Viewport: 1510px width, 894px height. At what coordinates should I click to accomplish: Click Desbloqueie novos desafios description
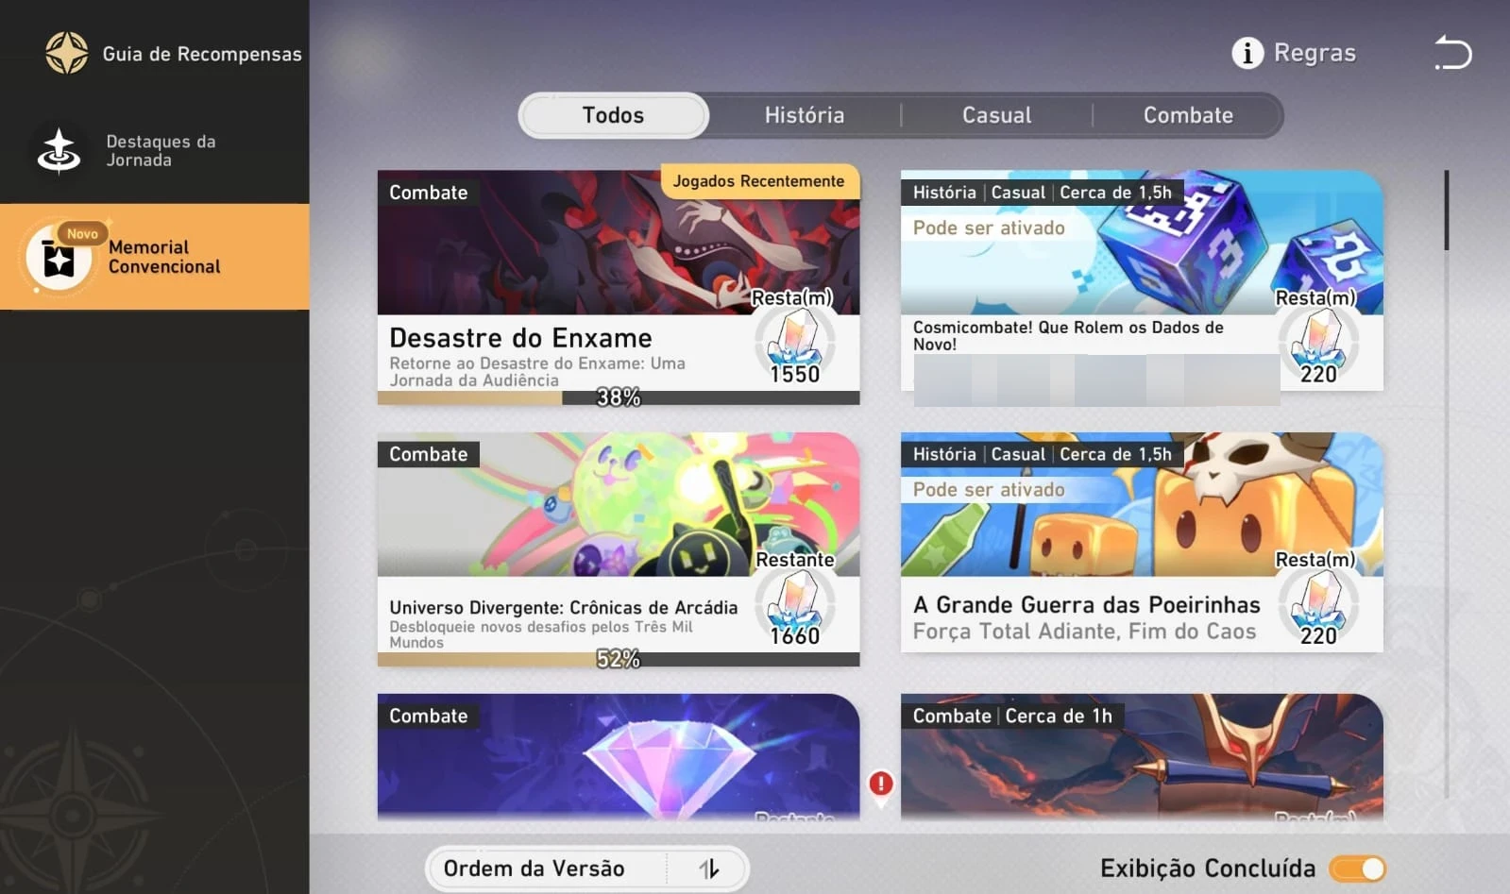(x=541, y=634)
